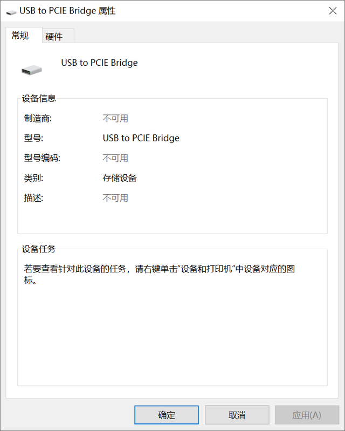
Task: Click the USB to PCIE Bridge heading text
Action: click(99, 63)
